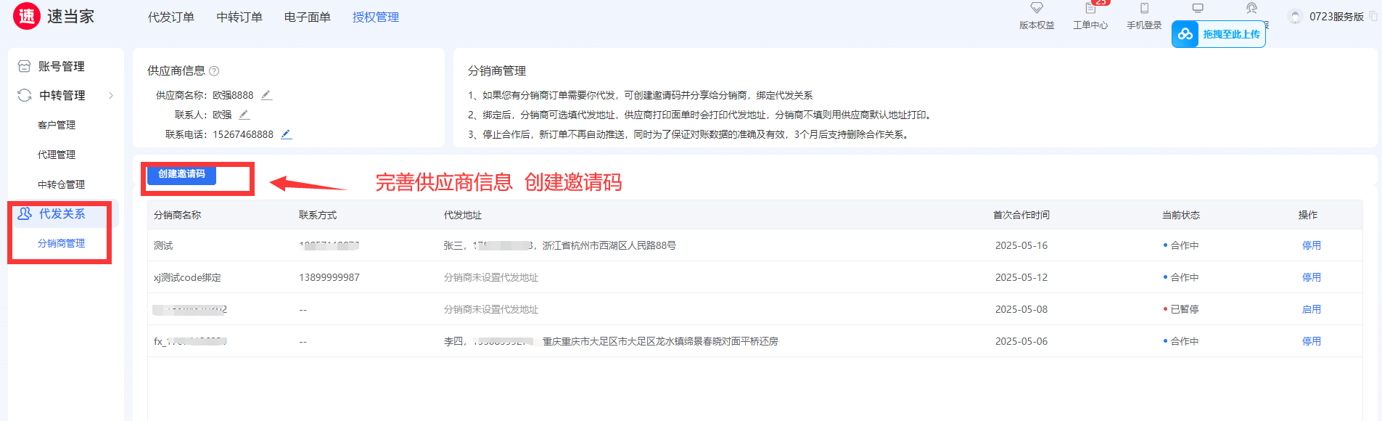The image size is (1382, 421).
Task: Open the 供应商信息 help question icon
Action: 214,71
